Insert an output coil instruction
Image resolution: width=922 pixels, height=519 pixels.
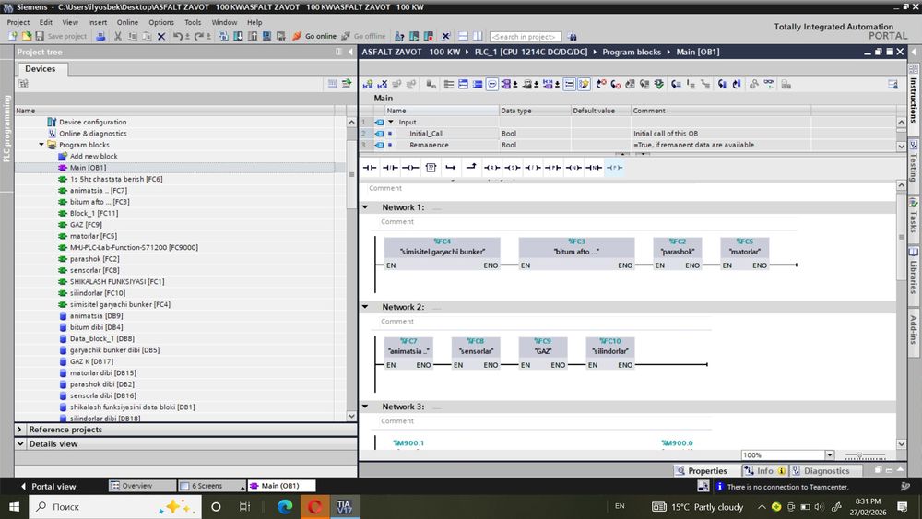[410, 168]
